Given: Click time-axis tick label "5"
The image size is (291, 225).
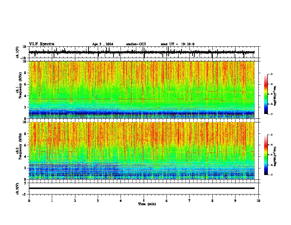Looking at the screenshot, I should pos(144,201).
